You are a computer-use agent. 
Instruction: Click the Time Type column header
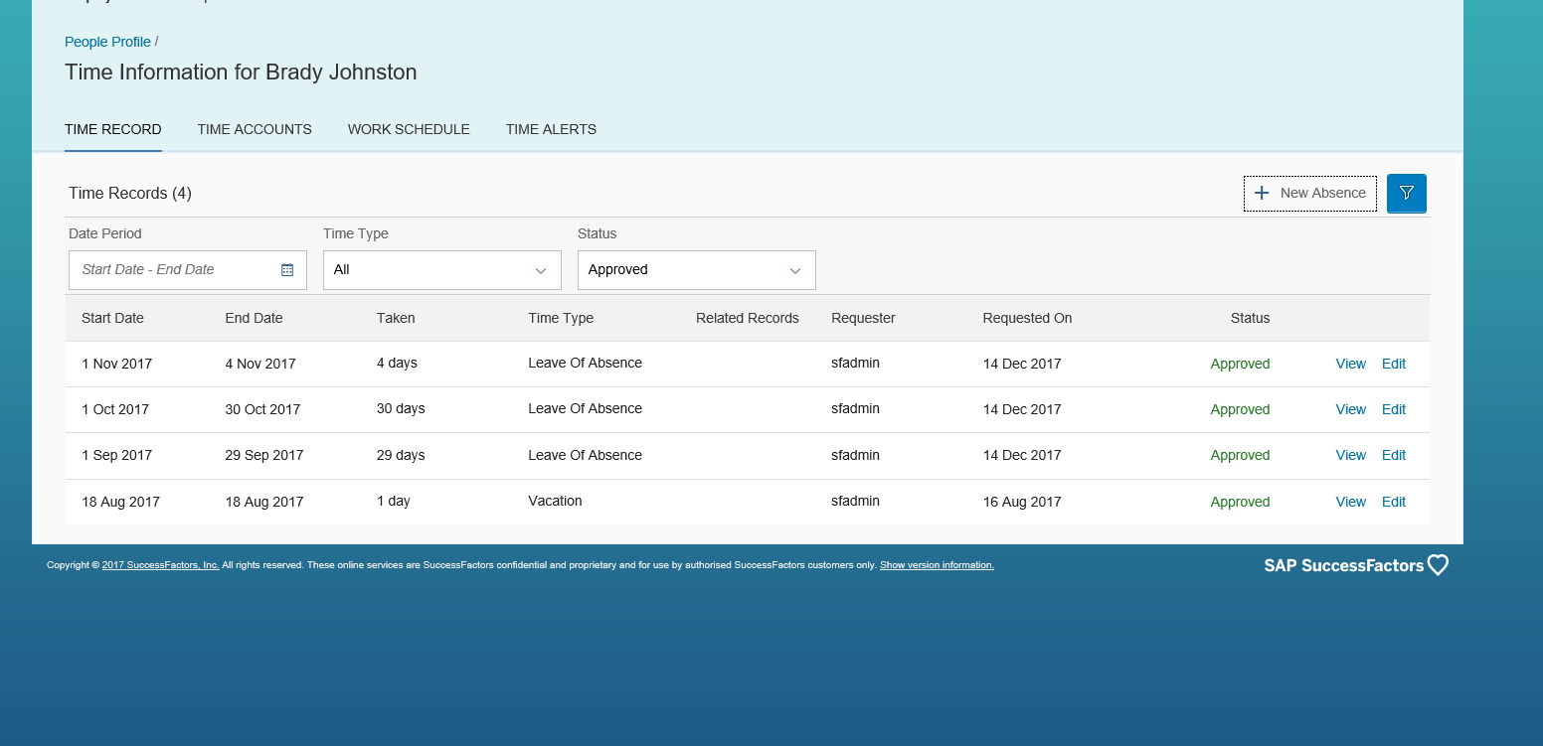[x=561, y=318]
